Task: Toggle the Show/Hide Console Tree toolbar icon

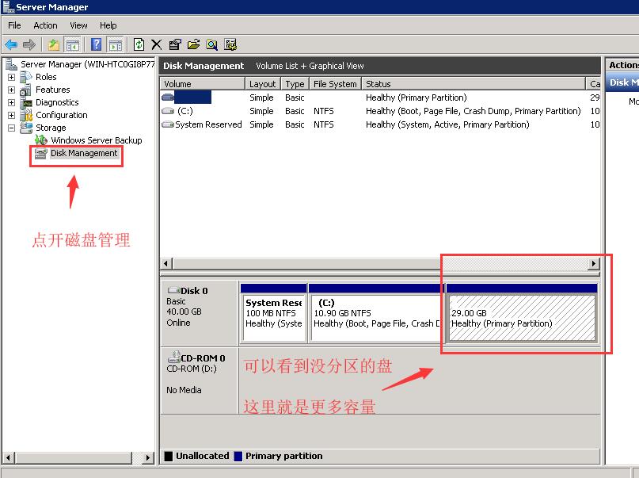Action: [73, 44]
